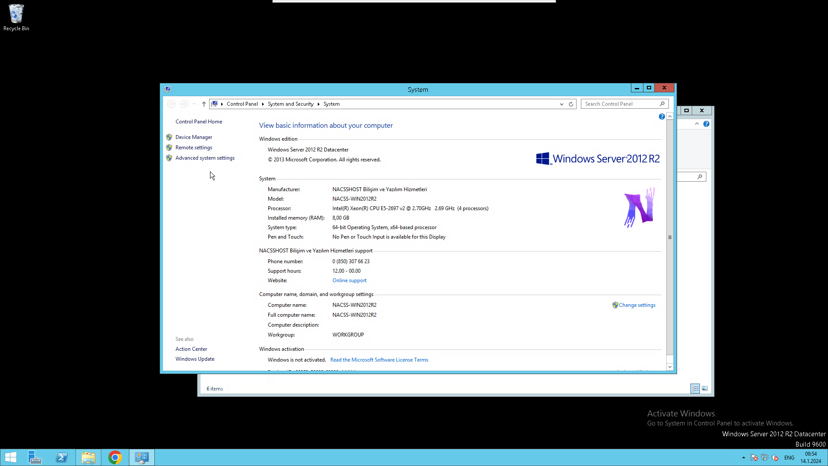Open Windows Update under See also

[194, 359]
